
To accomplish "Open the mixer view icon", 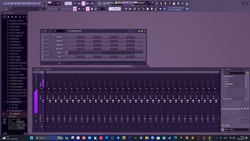I will [139, 9].
